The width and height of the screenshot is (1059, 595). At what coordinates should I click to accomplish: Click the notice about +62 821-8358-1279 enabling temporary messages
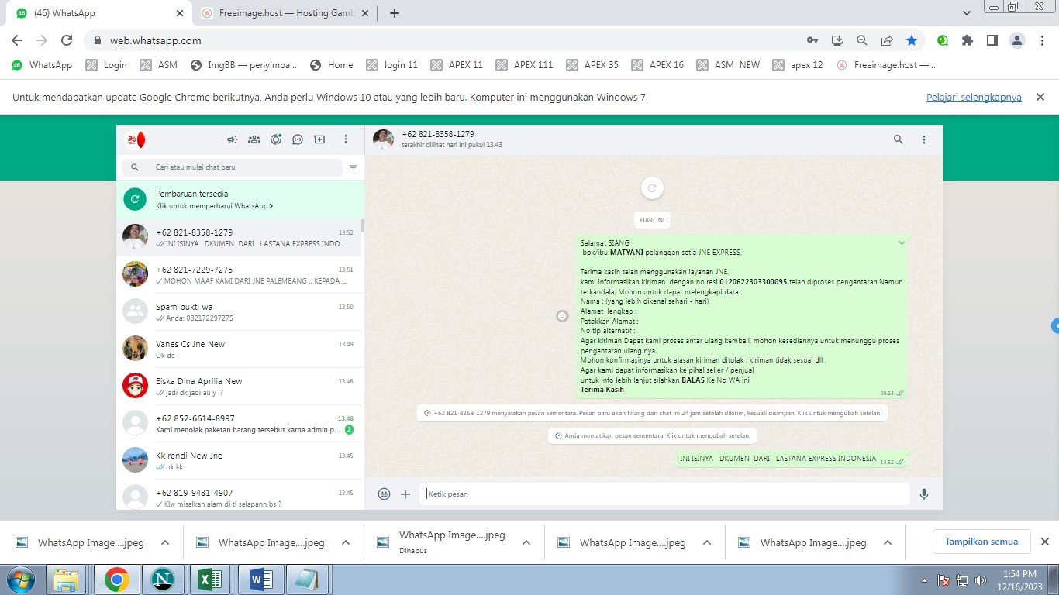coord(652,413)
